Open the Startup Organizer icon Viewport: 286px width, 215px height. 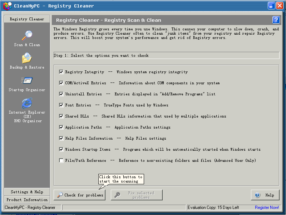tap(27, 80)
